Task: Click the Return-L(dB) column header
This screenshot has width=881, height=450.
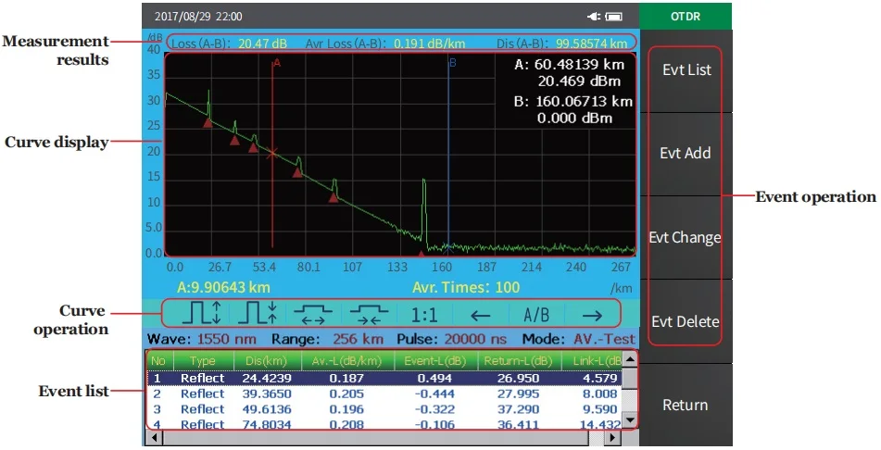Action: pyautogui.click(x=519, y=361)
